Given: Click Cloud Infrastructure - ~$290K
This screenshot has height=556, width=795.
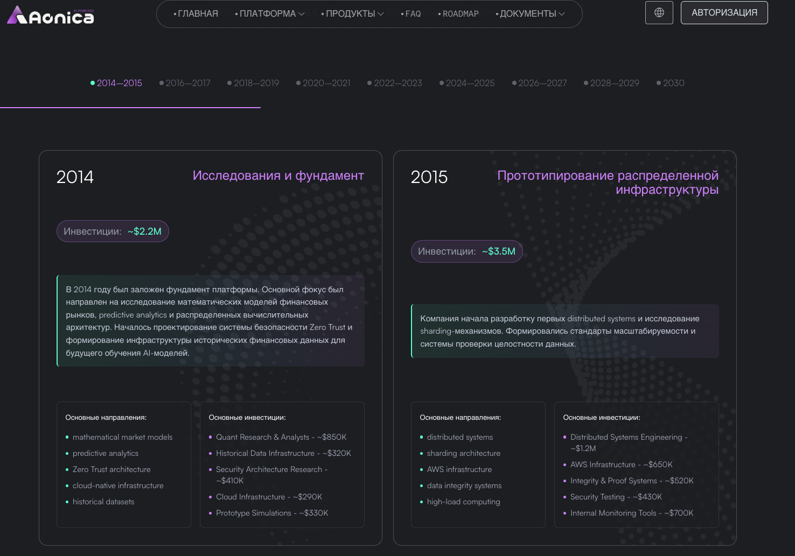Looking at the screenshot, I should 269,497.
